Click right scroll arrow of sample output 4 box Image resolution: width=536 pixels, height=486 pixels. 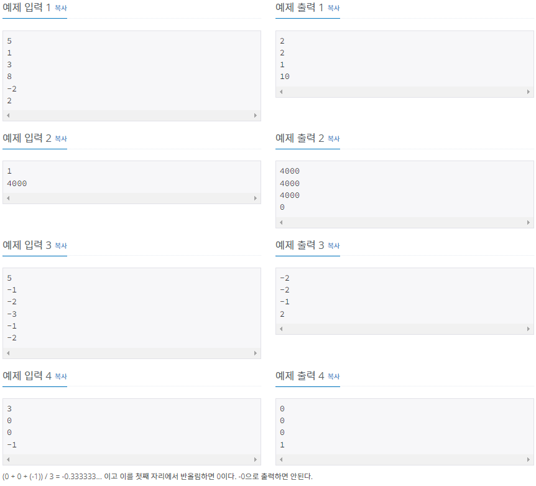click(x=528, y=460)
